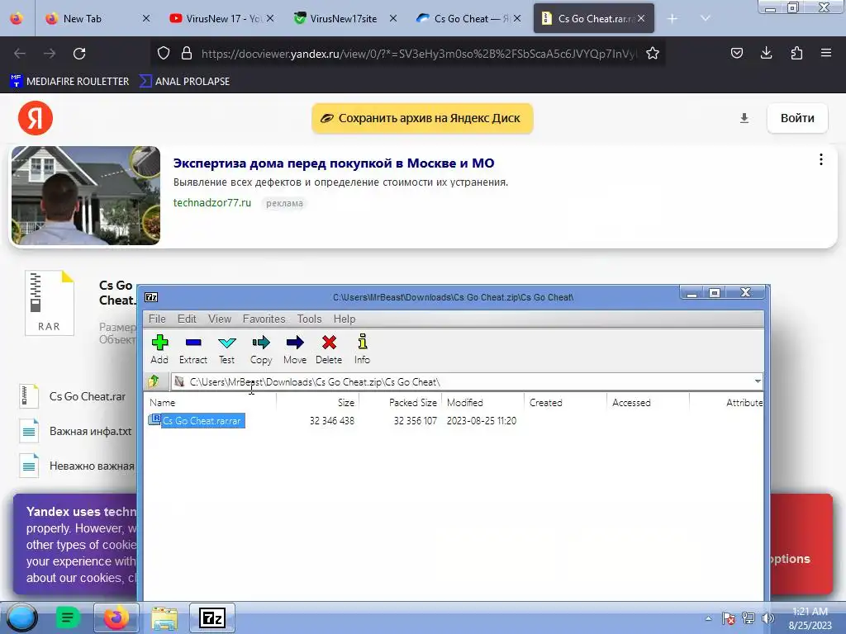Sort by the Name column header

click(x=211, y=402)
